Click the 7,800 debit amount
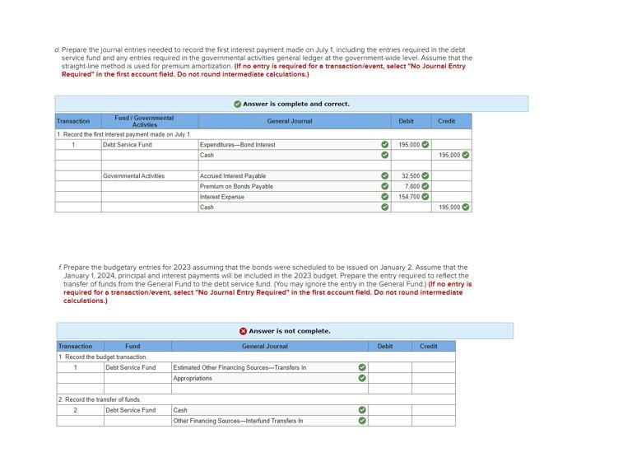The height and width of the screenshot is (457, 623). pos(412,186)
